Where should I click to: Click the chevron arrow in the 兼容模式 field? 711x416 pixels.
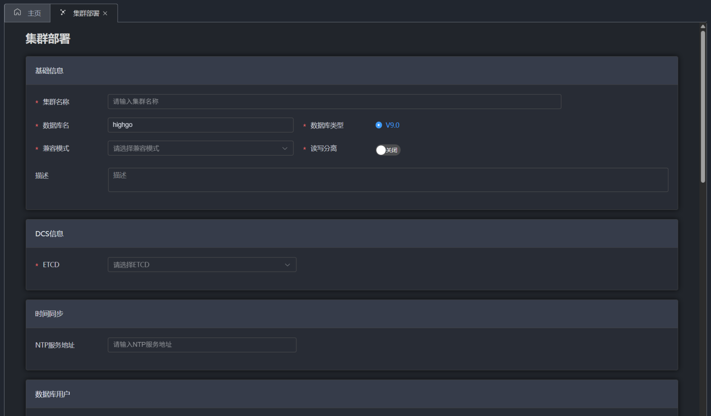(285, 149)
